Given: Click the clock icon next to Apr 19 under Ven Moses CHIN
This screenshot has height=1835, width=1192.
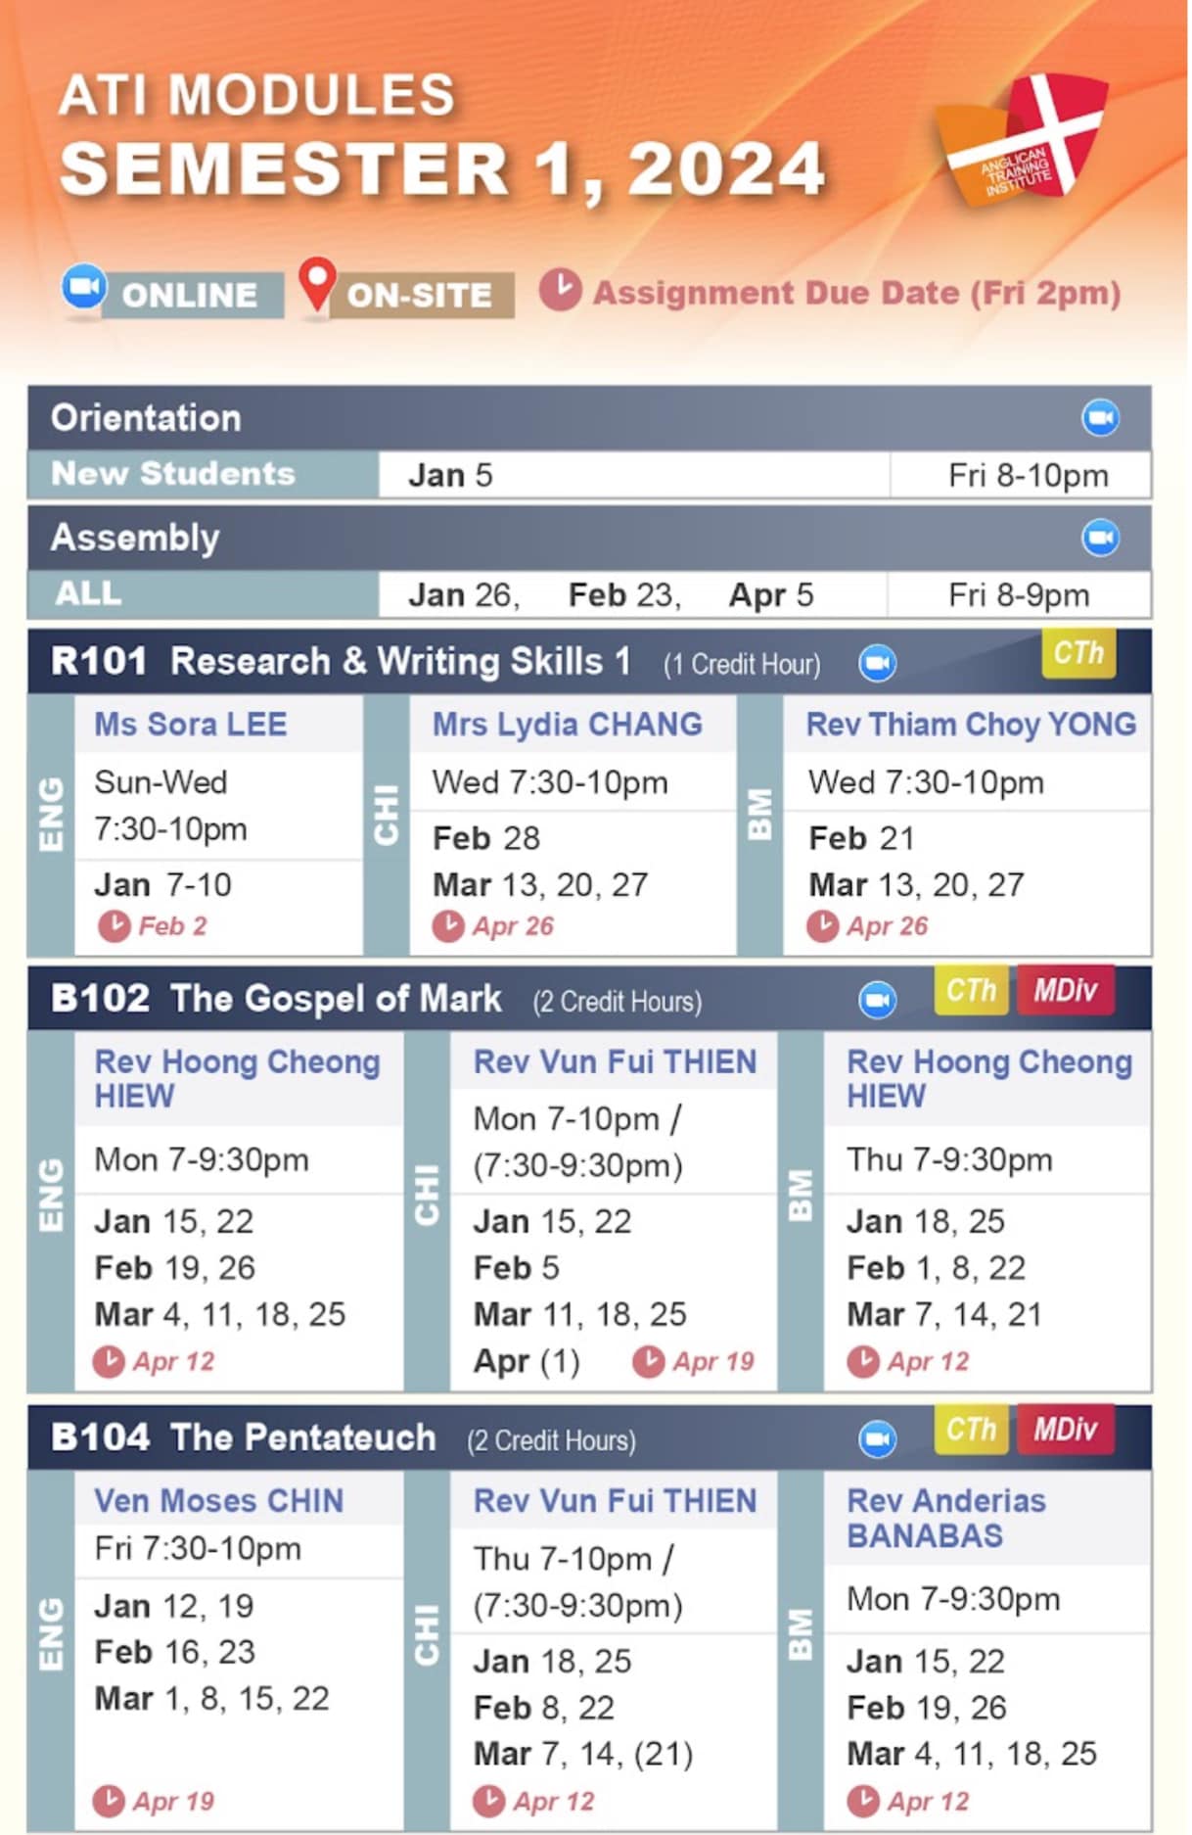Looking at the screenshot, I should pyautogui.click(x=109, y=1800).
